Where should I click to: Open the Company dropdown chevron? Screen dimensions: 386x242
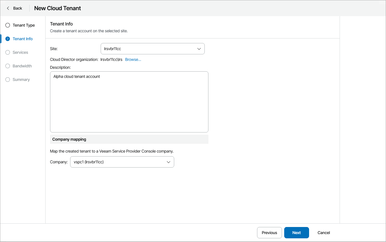[x=168, y=162]
